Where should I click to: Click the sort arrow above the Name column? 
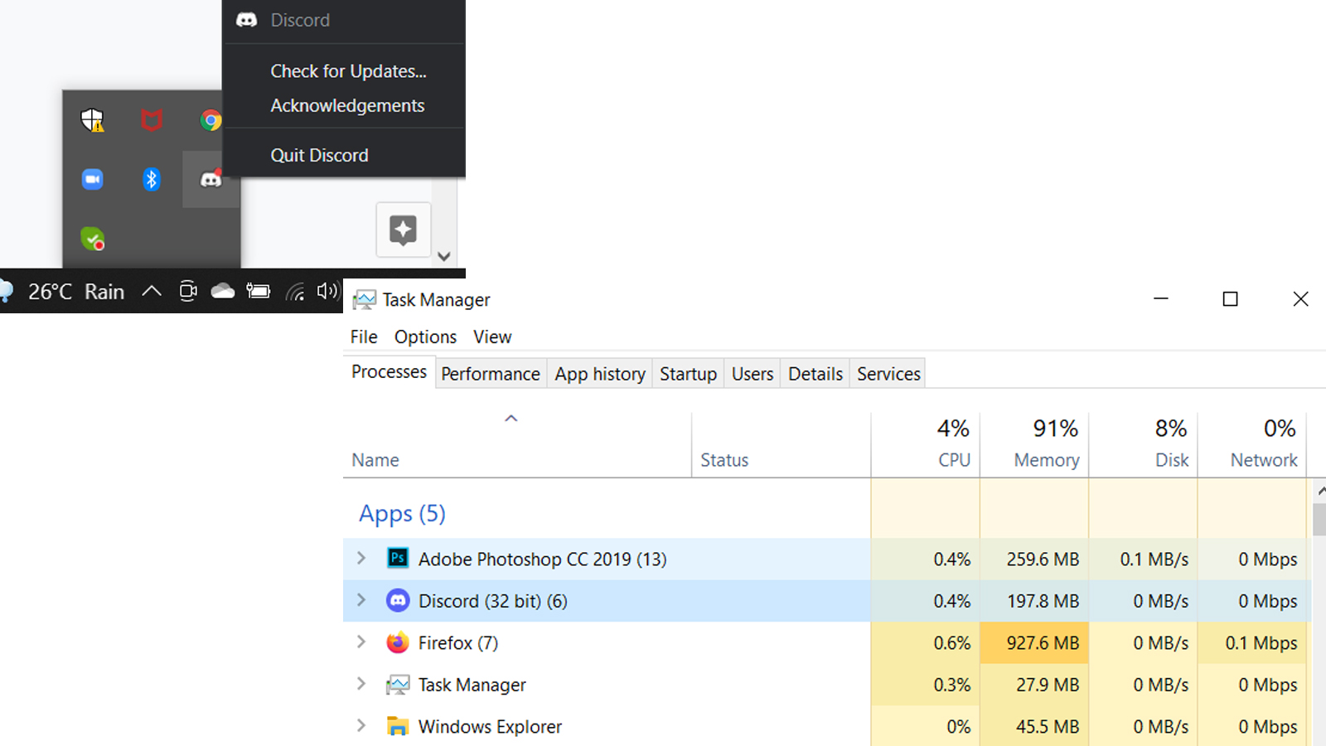tap(511, 419)
